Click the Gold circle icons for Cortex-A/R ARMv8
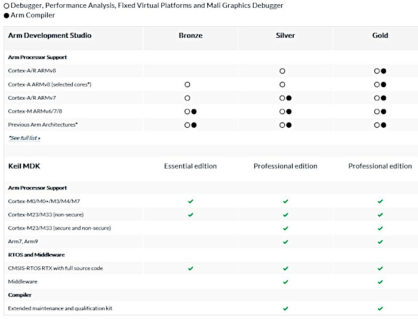This screenshot has height=319, width=418. pos(380,71)
